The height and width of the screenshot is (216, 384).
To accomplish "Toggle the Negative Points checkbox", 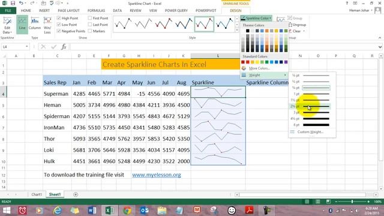I will [x=59, y=31].
